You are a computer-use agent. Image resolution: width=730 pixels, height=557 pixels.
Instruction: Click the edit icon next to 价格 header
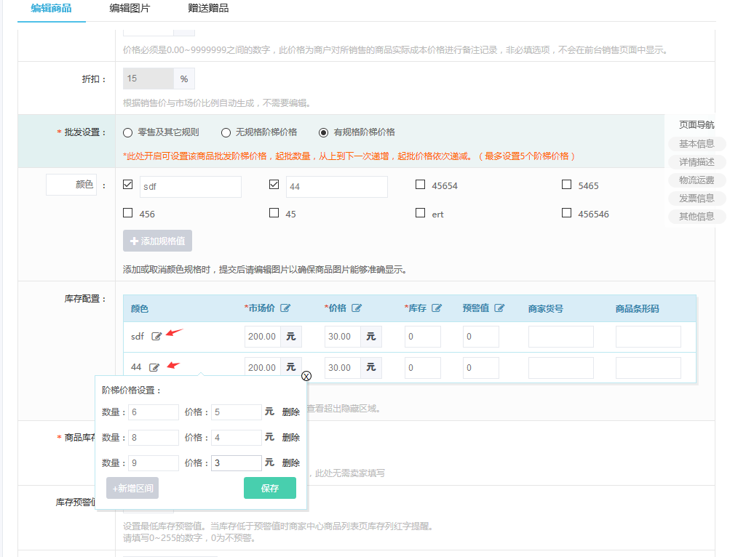pos(356,308)
